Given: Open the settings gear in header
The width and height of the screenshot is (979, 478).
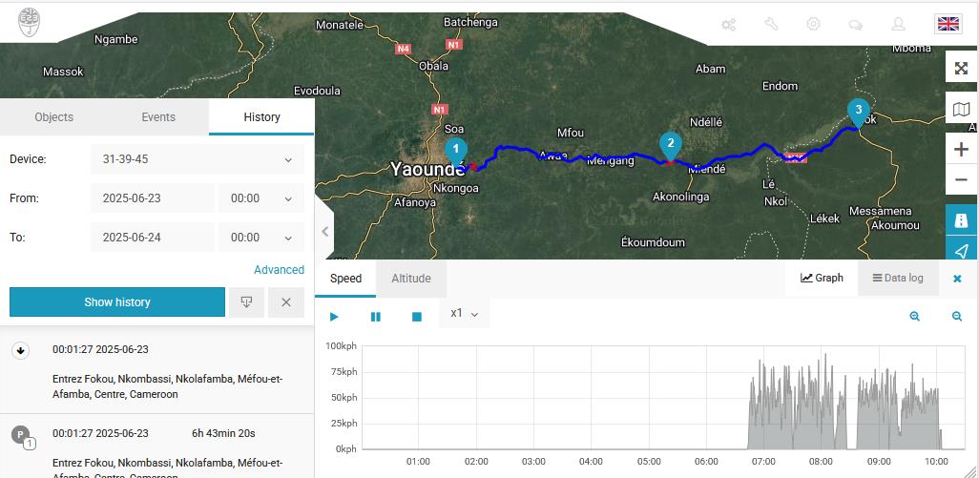Looking at the screenshot, I should pos(813,24).
